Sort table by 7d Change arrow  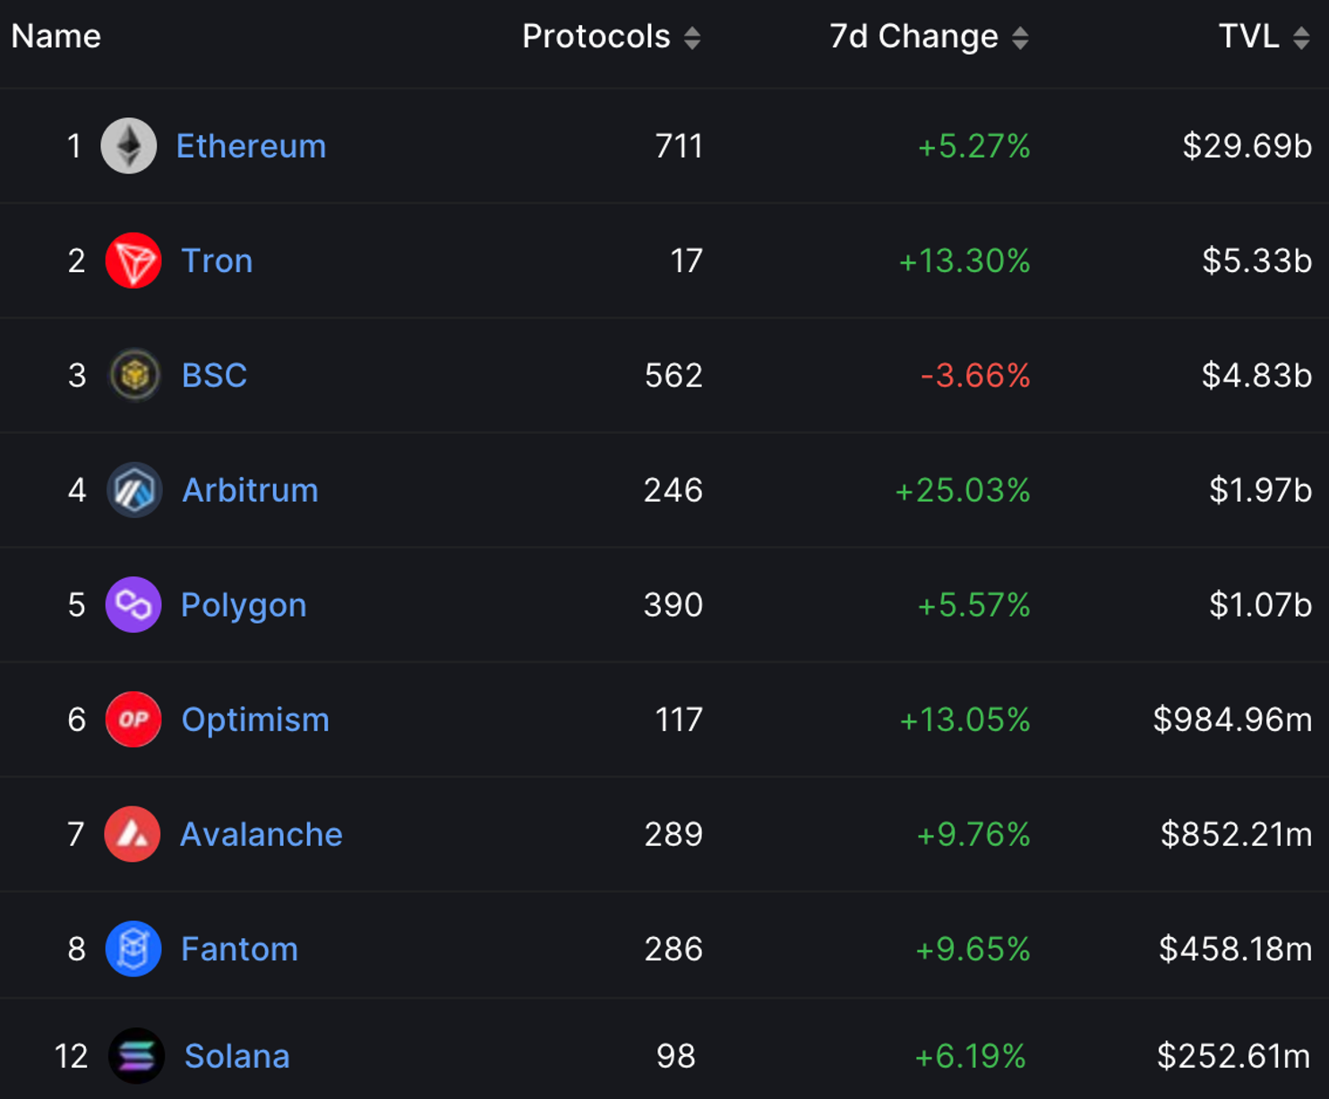(1020, 38)
